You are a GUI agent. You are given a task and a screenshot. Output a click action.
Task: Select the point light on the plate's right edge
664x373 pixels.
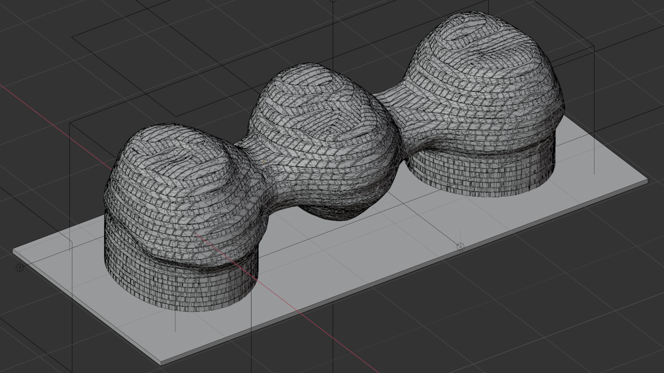pos(461,247)
